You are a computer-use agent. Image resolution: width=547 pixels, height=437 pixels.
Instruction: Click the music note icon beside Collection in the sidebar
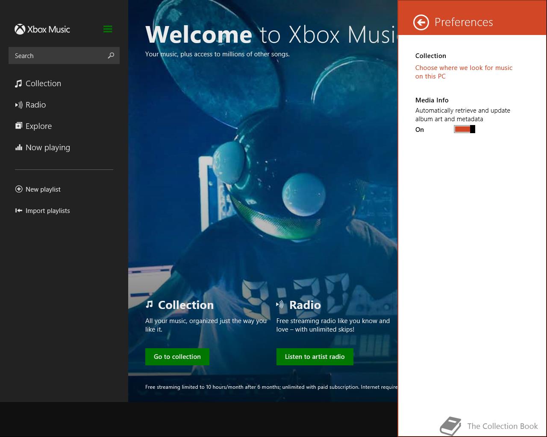(x=18, y=84)
